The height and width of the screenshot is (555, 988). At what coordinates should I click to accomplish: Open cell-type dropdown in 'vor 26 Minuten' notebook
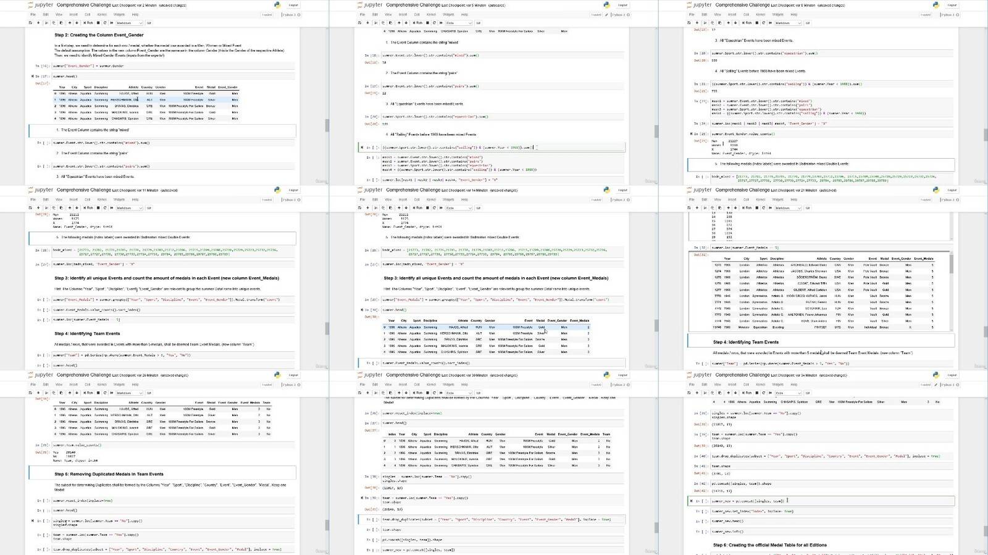point(130,393)
